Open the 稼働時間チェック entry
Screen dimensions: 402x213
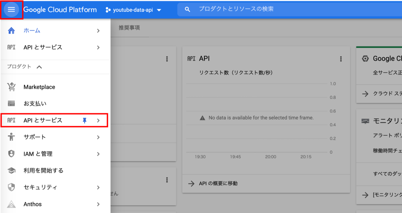click(387, 150)
